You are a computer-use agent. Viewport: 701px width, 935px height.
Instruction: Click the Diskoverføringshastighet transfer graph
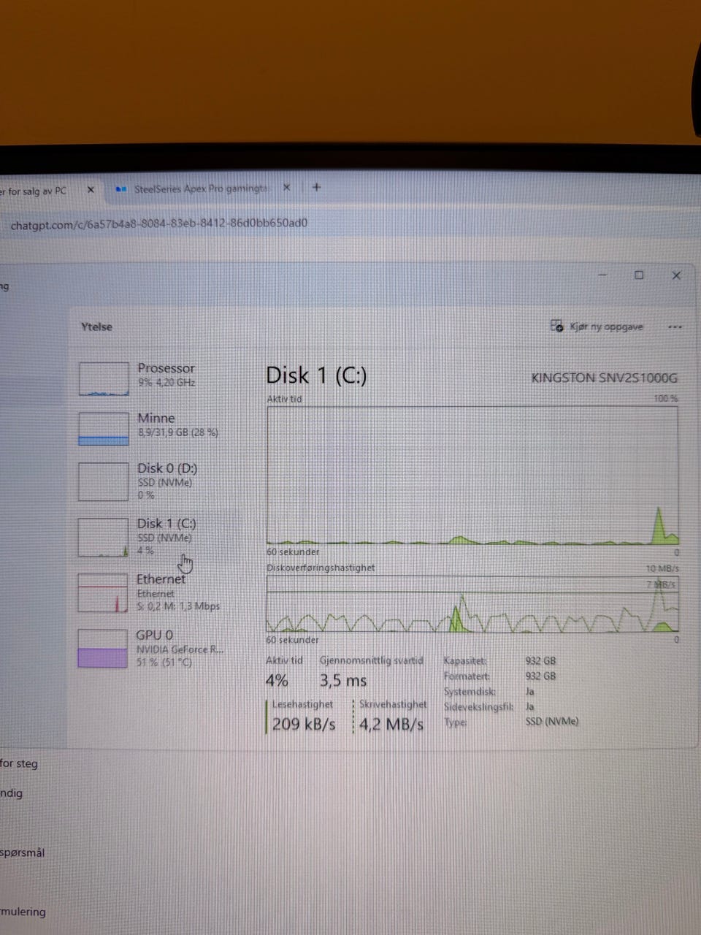[x=472, y=604]
